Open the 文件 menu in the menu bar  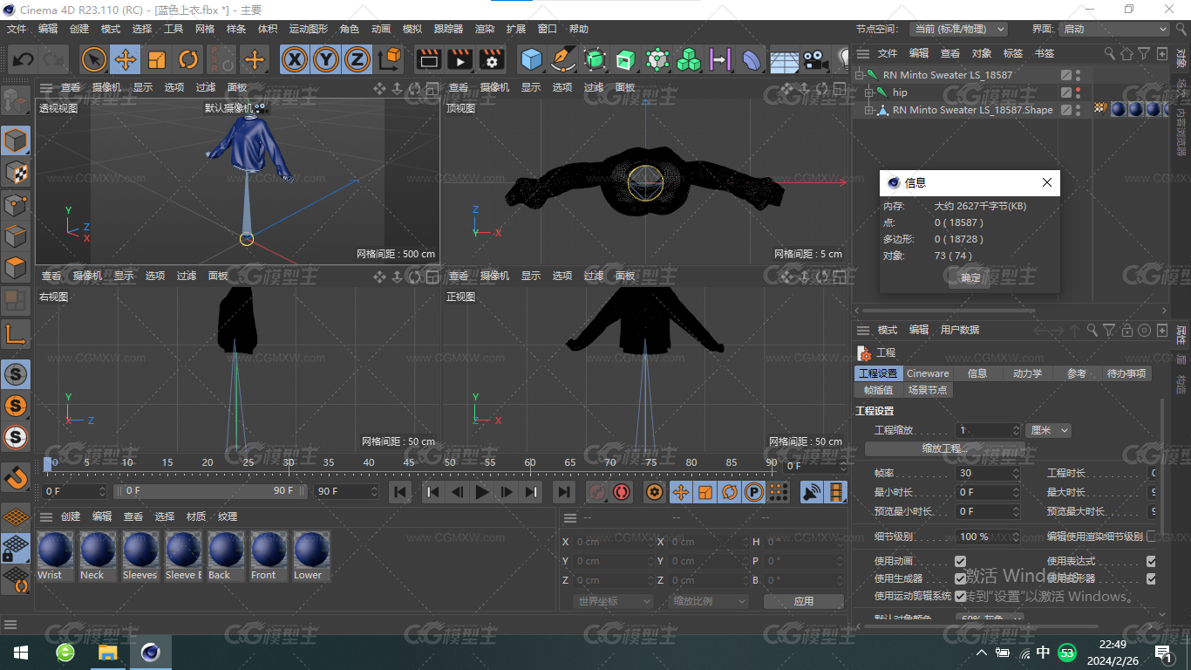pyautogui.click(x=17, y=29)
